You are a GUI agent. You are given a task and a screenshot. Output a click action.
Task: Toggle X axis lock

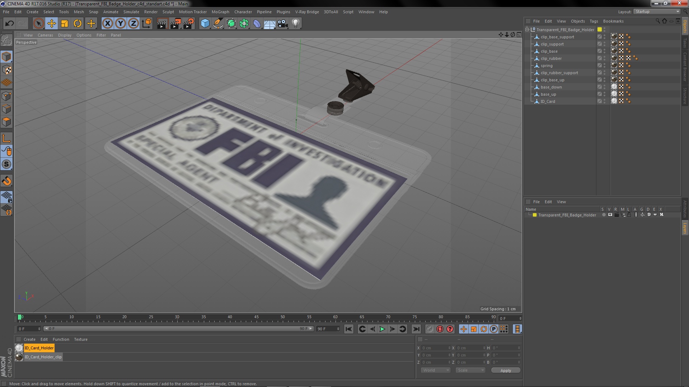click(x=107, y=24)
